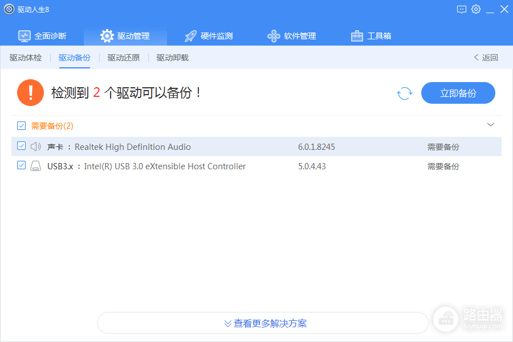Click the USB3.x drive icon
Screen dimensions: 513x342
tap(36, 166)
